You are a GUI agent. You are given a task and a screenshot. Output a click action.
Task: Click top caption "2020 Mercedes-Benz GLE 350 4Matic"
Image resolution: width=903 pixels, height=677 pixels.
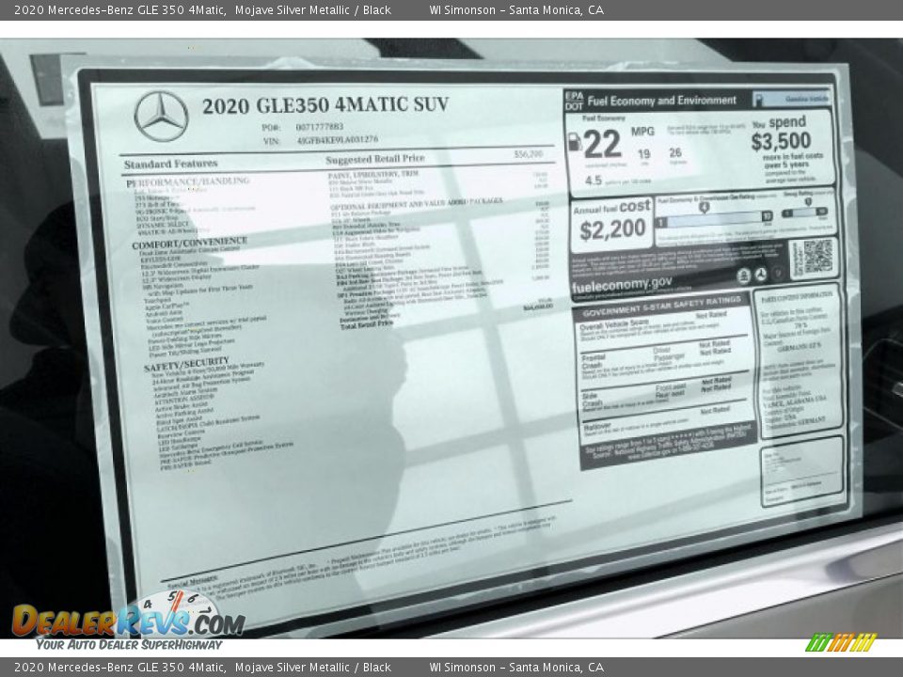(119, 9)
